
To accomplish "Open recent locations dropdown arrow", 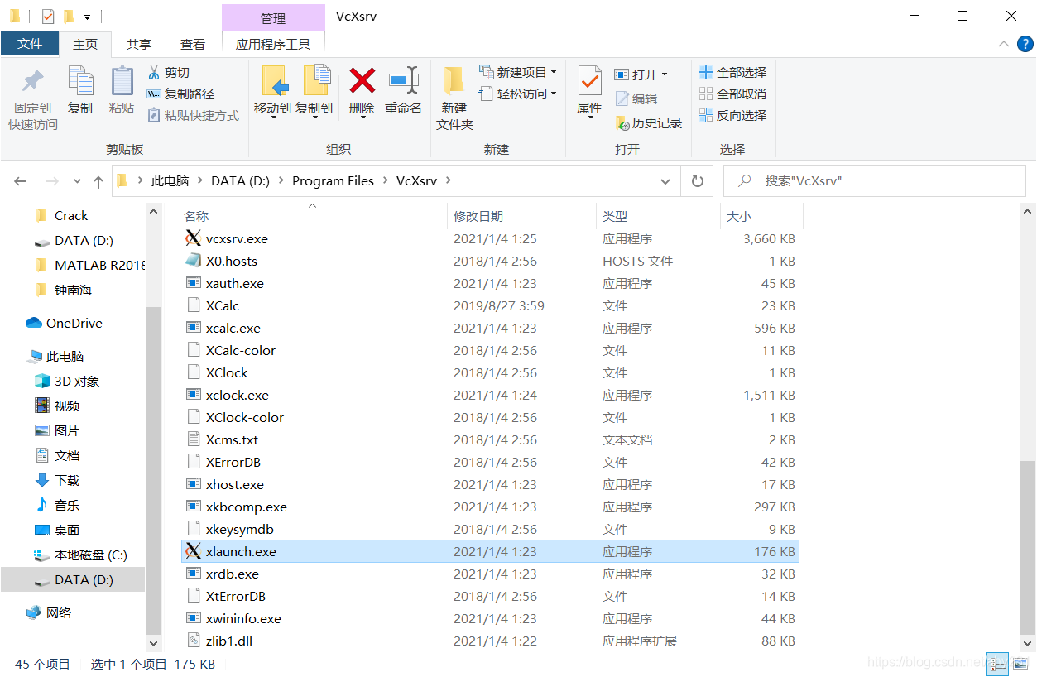I will pyautogui.click(x=78, y=181).
